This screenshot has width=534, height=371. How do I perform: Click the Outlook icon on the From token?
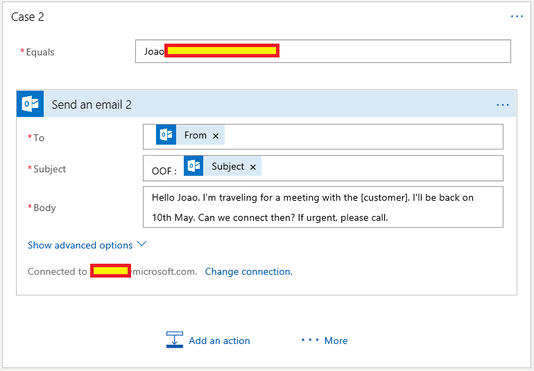coord(166,136)
